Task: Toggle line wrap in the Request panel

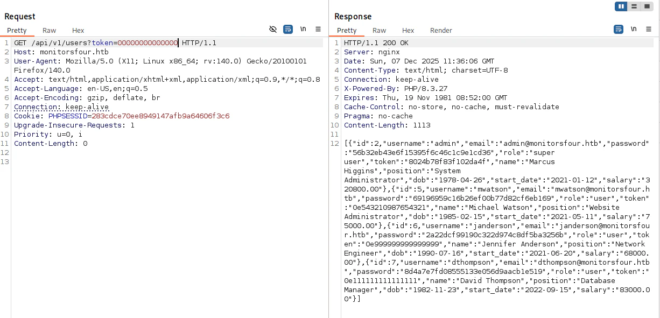Action: 288,29
